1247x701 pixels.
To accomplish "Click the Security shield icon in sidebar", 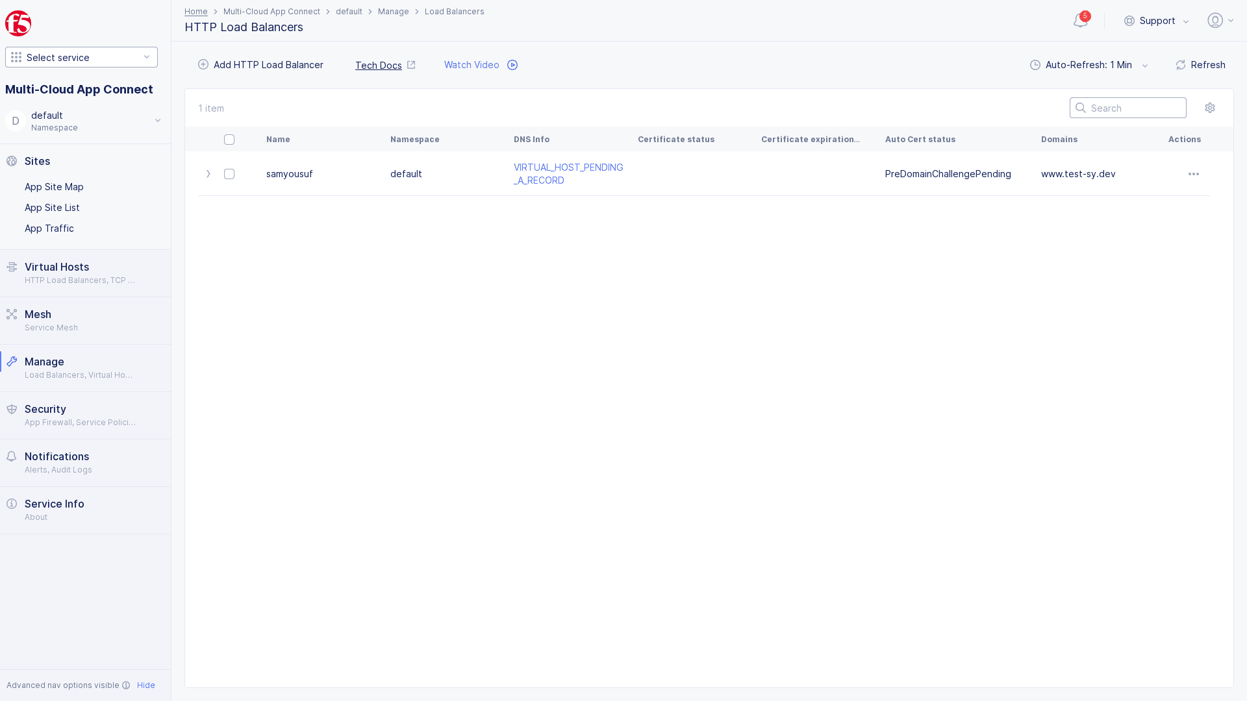I will pos(12,409).
